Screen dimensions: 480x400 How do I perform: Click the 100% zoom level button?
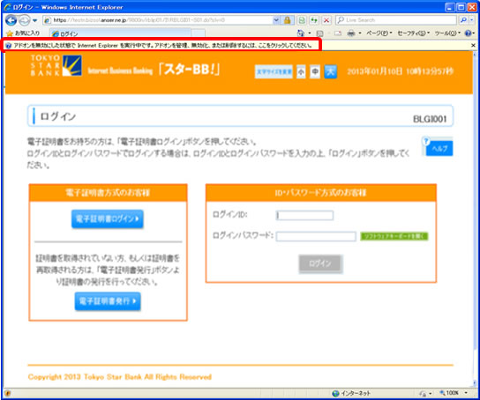(x=449, y=393)
